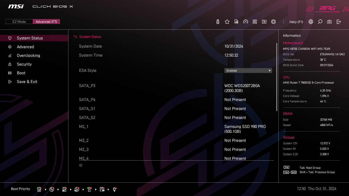Screen dimensions: 349x196
Task: Select the M2_1 row label
Action: [x=84, y=127]
